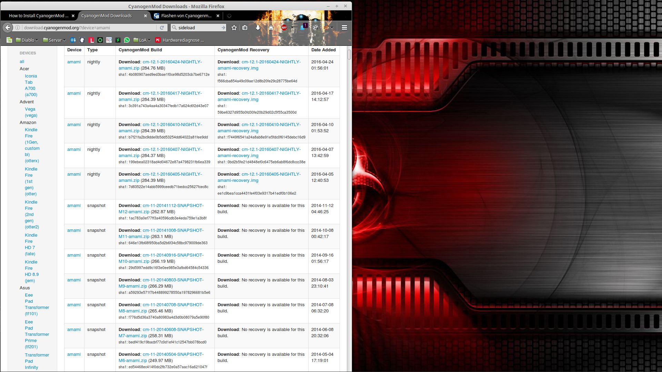Download the cm-11-20140504-SNAPSHOT-M6 zip

pyautogui.click(x=161, y=358)
